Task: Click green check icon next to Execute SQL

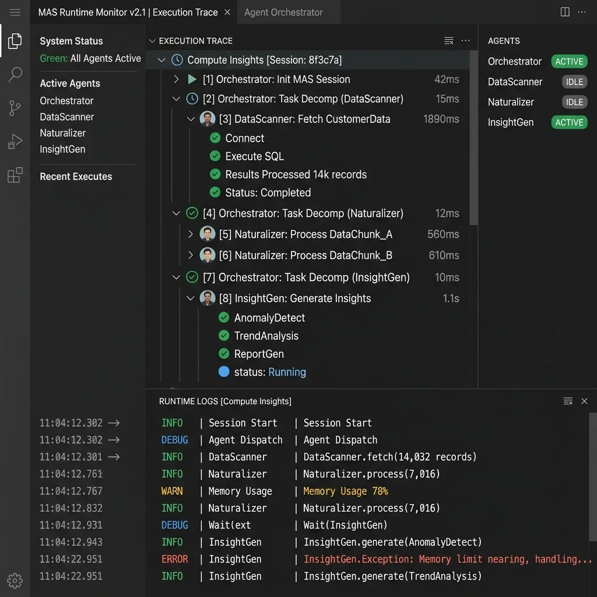Action: click(215, 156)
